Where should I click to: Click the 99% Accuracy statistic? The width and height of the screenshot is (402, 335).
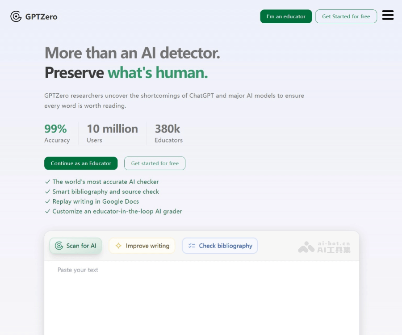pos(57,134)
